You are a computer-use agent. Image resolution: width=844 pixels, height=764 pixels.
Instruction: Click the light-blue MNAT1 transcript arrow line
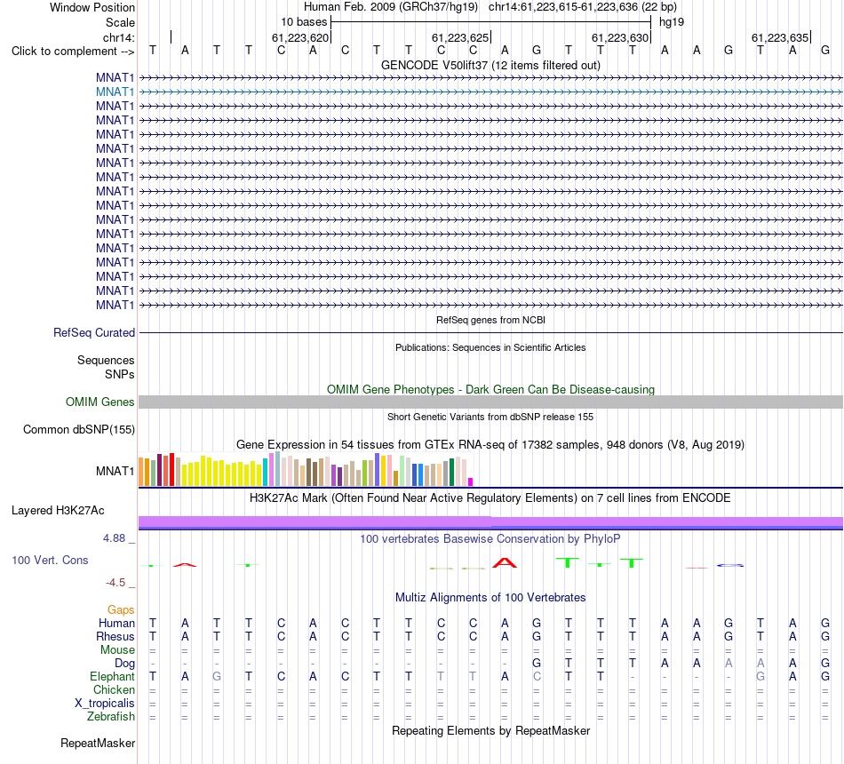(x=490, y=92)
